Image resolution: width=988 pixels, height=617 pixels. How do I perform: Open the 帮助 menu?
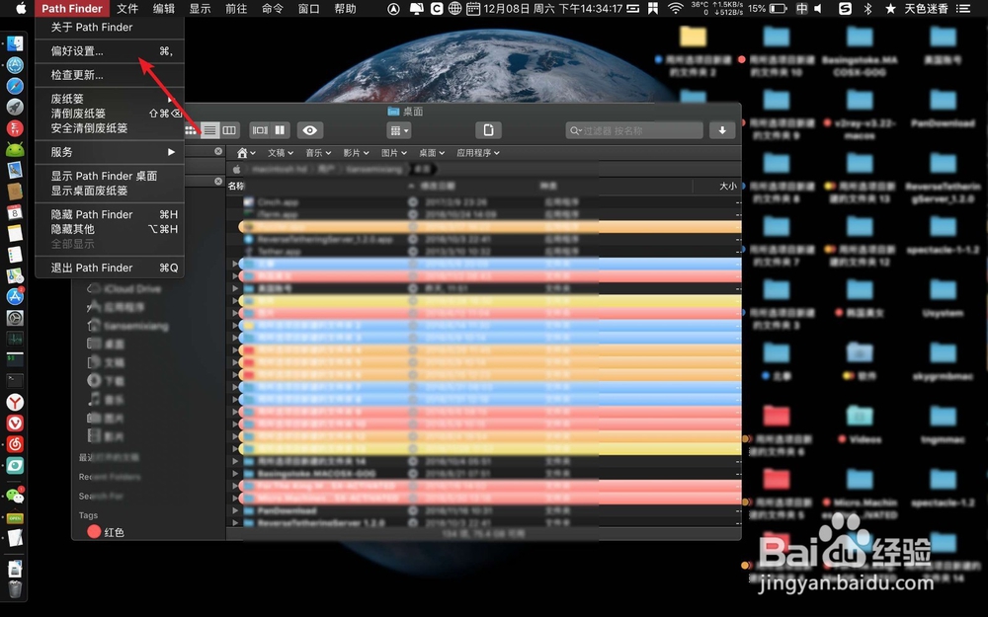(345, 8)
